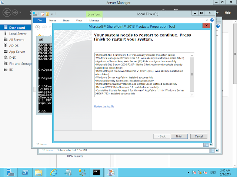Image resolution: width=237 pixels, height=177 pixels.
Task: Click Properties icon in Explorer quick access
Action: (x=43, y=14)
